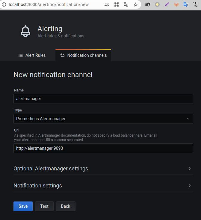The width and height of the screenshot is (201, 220).
Task: Save the new notification channel
Action: tap(23, 206)
